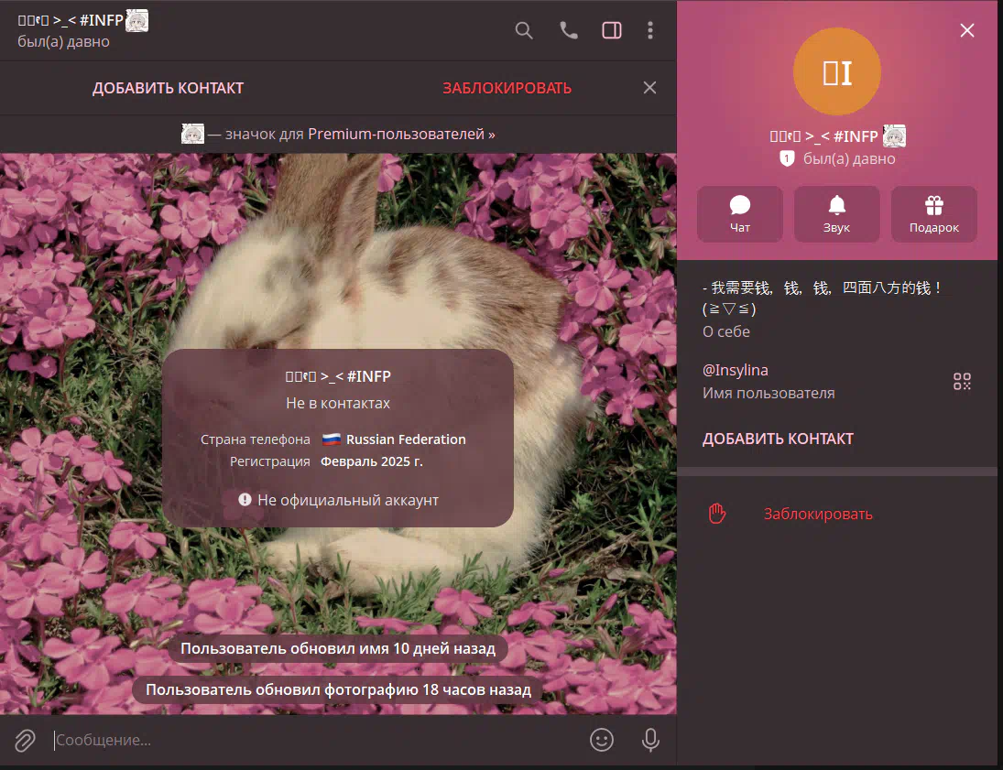
Task: Close the user info panel
Action: (x=966, y=30)
